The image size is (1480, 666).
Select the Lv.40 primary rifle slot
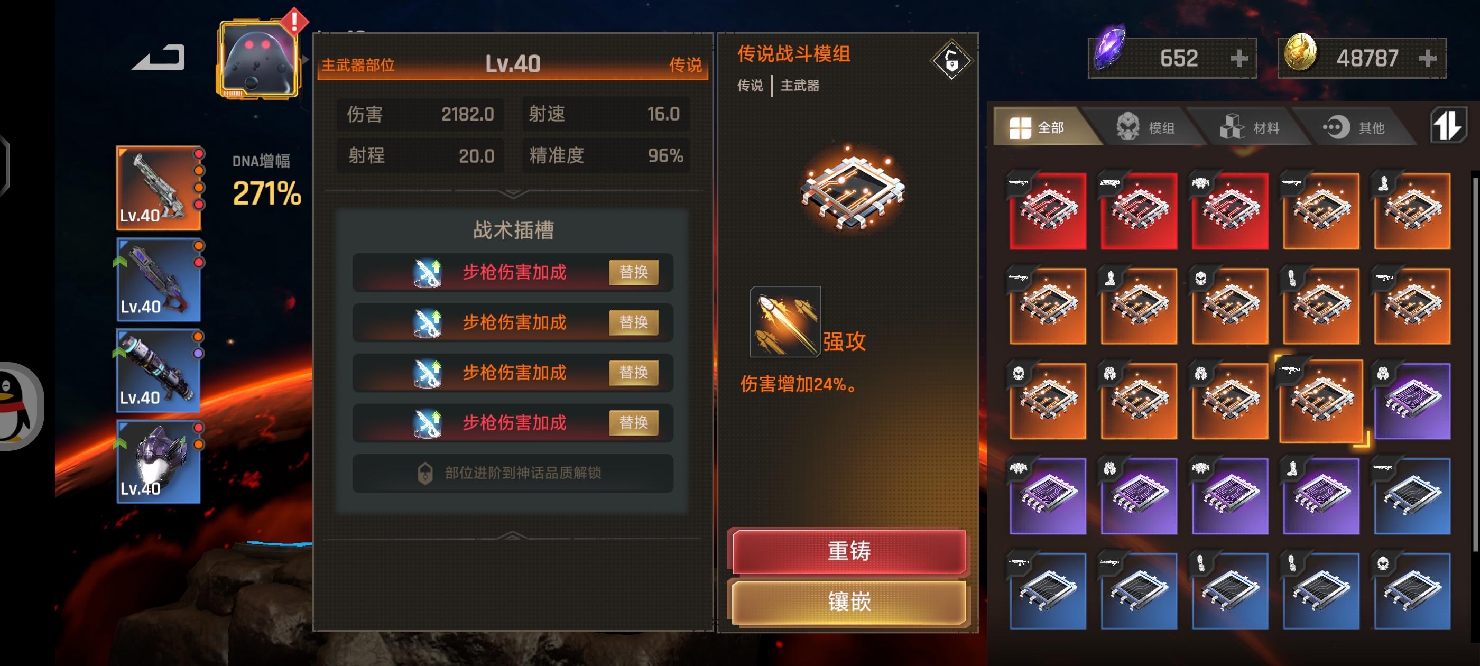pos(159,189)
